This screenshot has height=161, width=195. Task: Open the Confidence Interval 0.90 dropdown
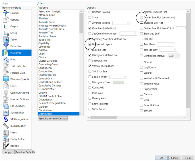coord(174,56)
